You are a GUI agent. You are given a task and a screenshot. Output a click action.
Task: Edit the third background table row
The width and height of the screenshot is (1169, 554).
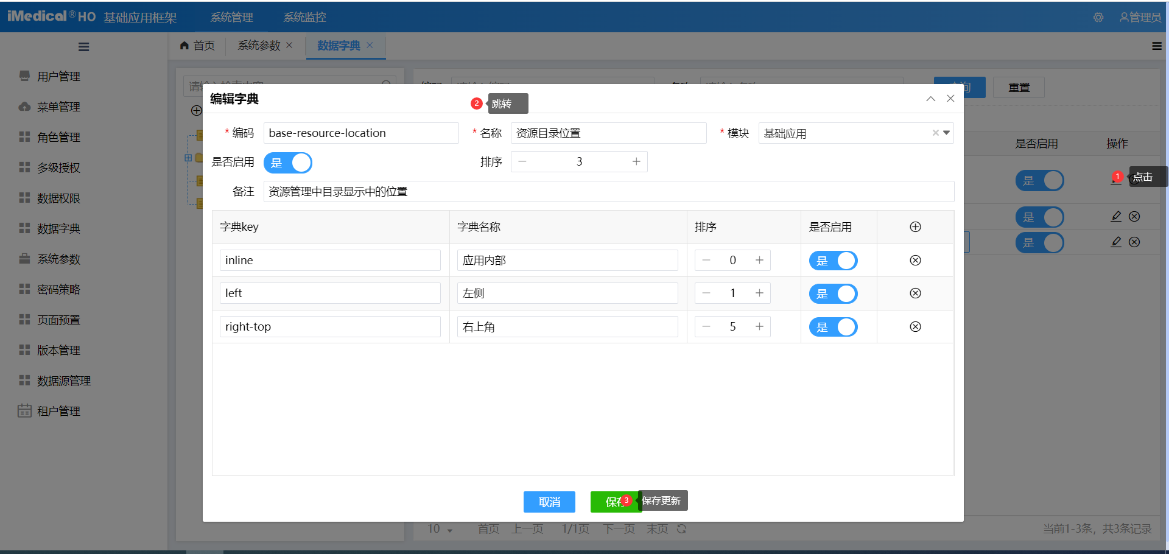point(1116,242)
